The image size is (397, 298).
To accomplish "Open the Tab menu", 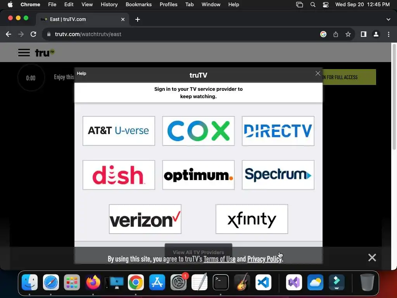I will coord(189,4).
